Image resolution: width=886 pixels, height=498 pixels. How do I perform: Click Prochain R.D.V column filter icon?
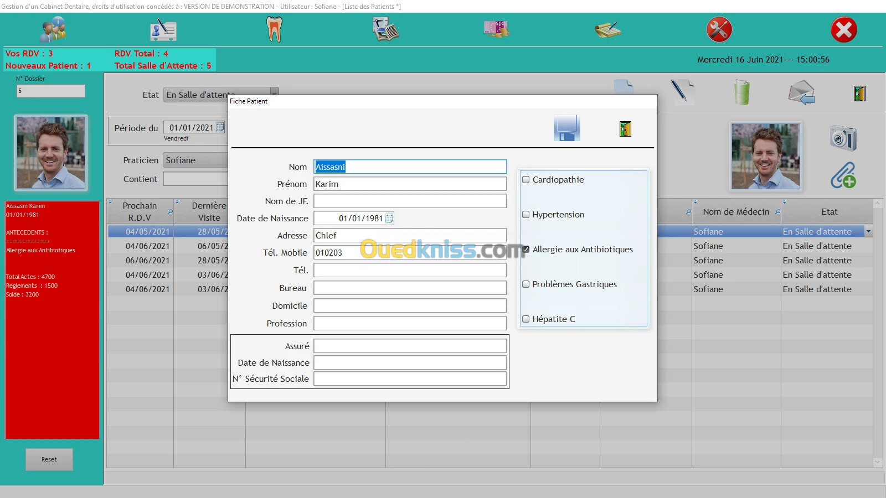[169, 212]
